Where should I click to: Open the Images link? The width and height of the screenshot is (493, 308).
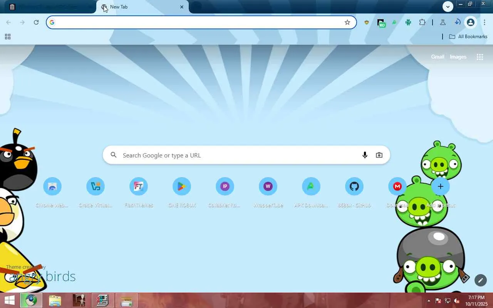458,57
